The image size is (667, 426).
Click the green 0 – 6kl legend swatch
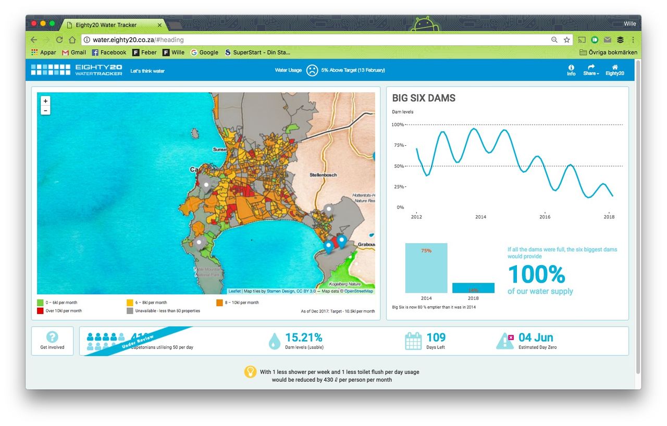pyautogui.click(x=40, y=303)
